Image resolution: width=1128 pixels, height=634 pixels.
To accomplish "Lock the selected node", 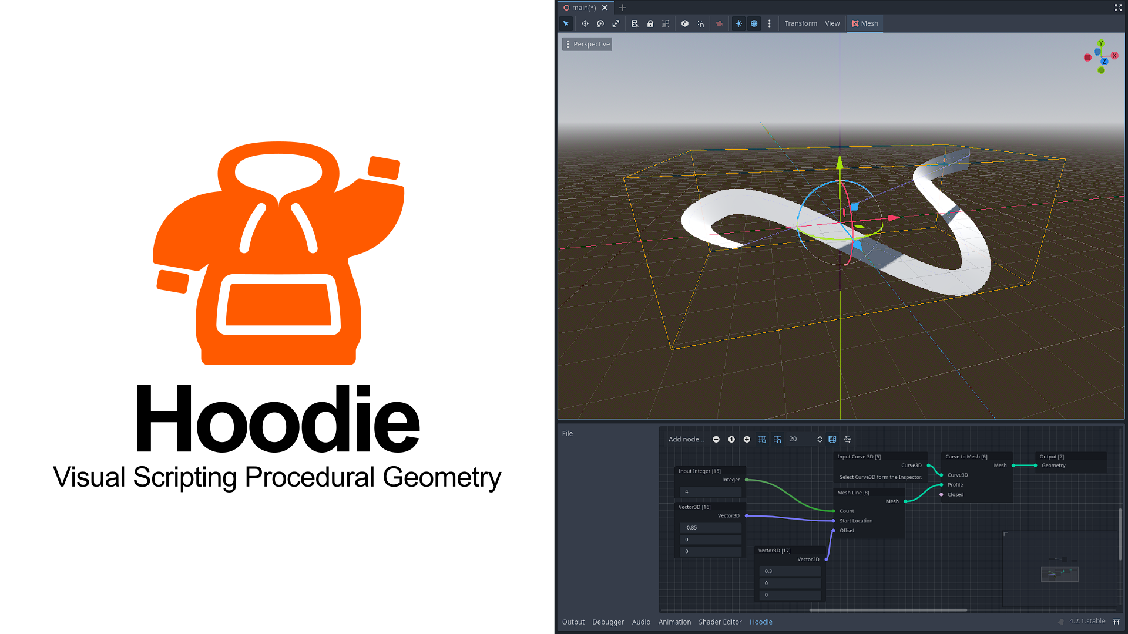I will coord(650,23).
